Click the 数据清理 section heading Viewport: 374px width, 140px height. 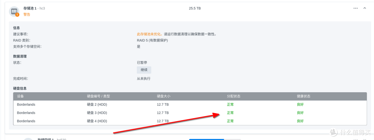[20, 56]
